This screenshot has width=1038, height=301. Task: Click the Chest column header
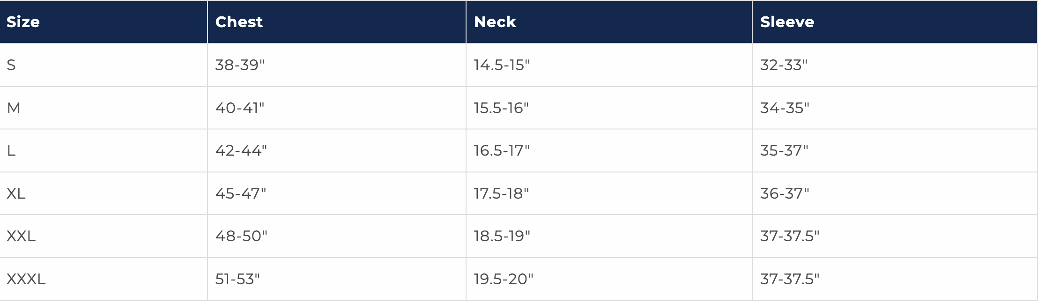pyautogui.click(x=239, y=22)
